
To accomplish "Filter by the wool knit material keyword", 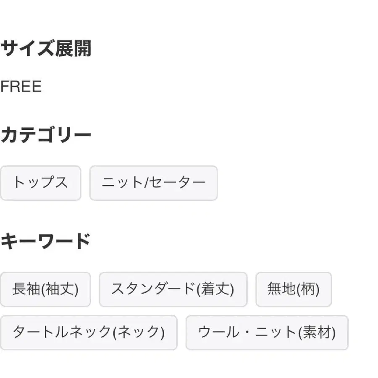I will [x=267, y=333].
